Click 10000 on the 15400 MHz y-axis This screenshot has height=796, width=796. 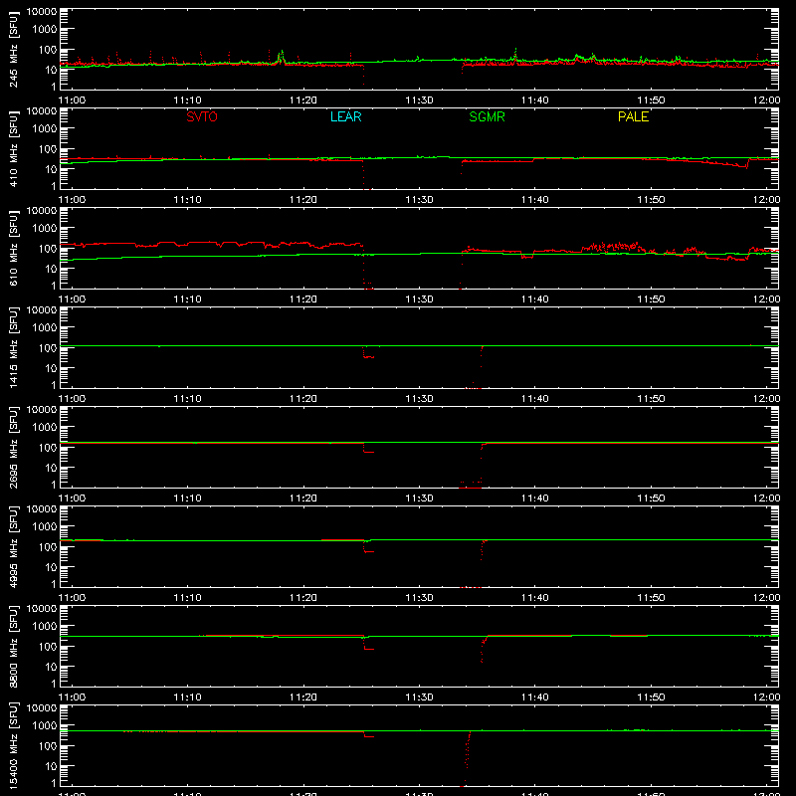pyautogui.click(x=42, y=708)
